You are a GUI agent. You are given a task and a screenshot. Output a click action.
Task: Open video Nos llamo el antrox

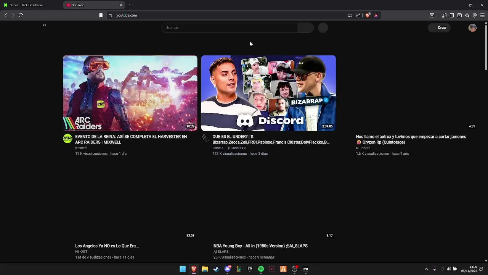tap(411, 139)
